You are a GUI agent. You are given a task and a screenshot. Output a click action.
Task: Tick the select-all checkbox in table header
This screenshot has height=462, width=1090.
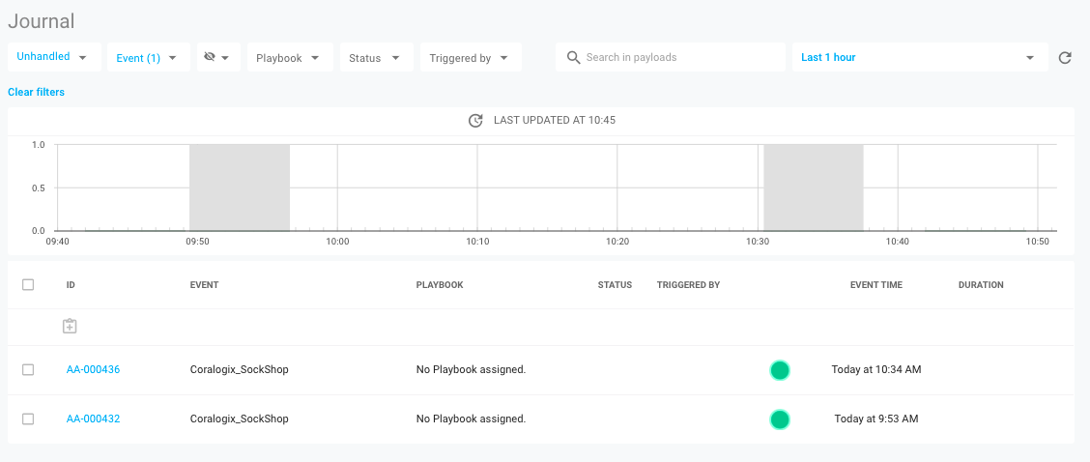(x=28, y=284)
